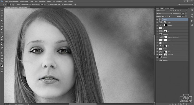Select the Crop tool in the toolbox

[x=2, y=21]
